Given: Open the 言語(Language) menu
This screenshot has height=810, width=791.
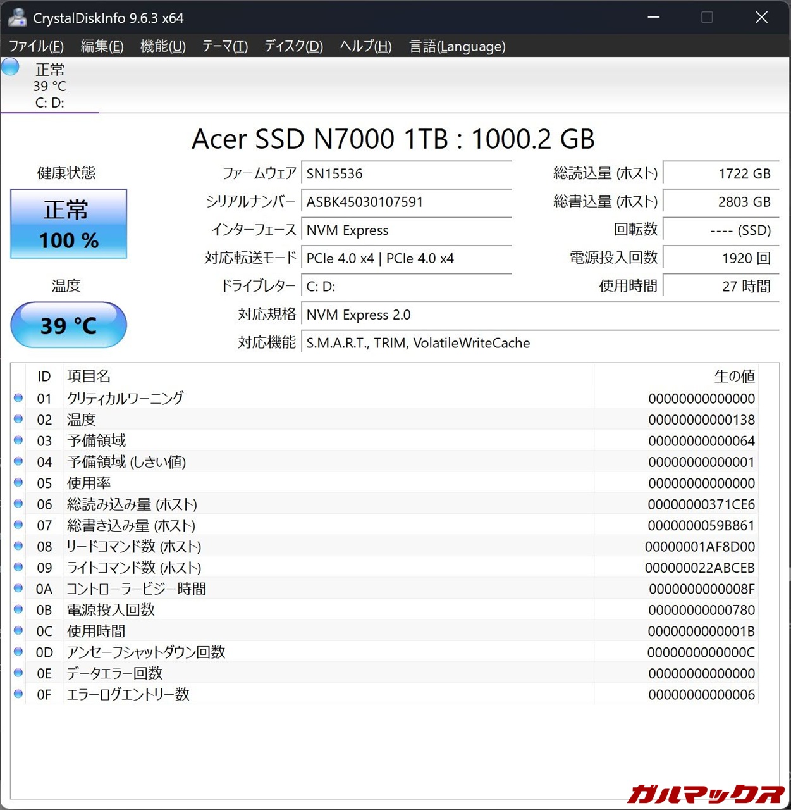Looking at the screenshot, I should point(457,46).
